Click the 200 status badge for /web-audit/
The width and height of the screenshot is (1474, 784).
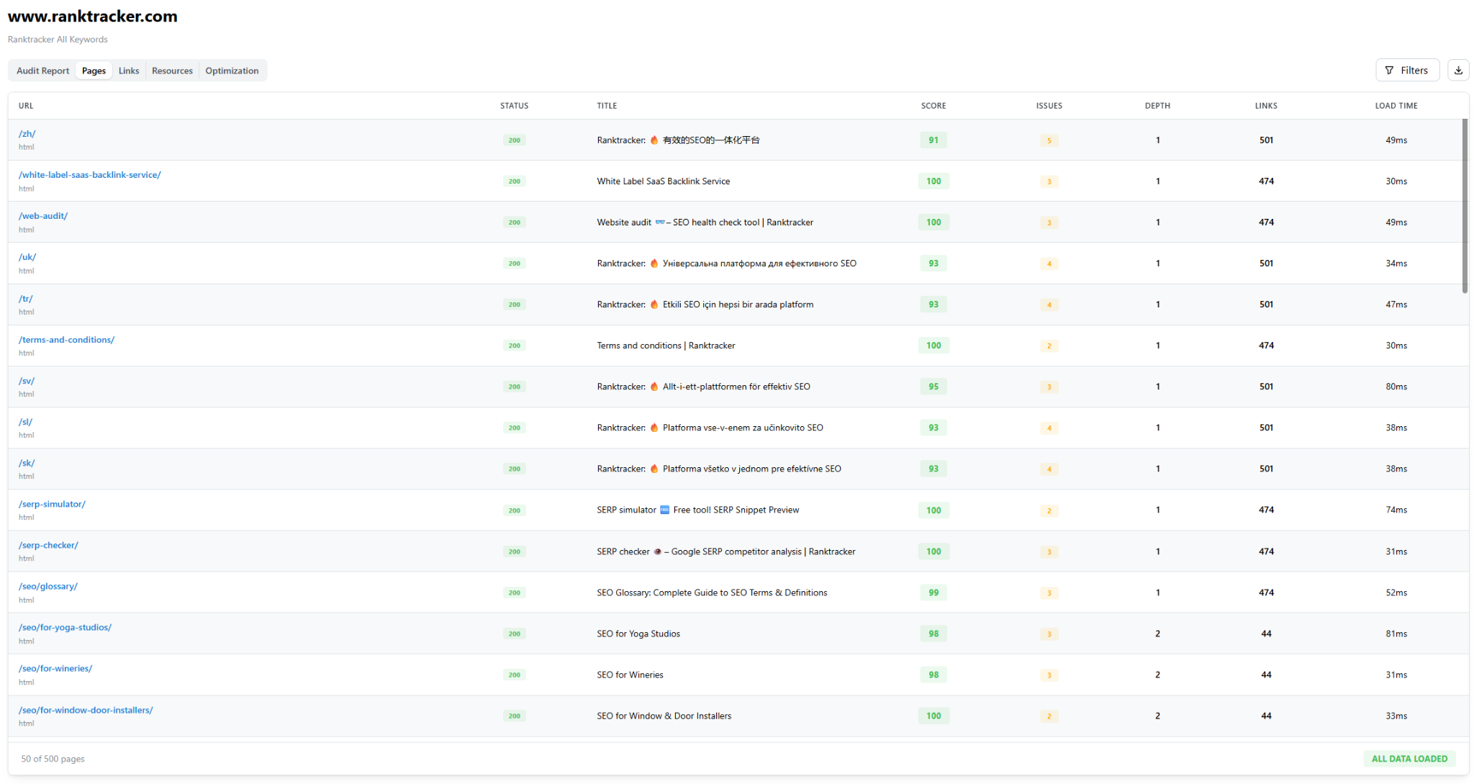[514, 222]
